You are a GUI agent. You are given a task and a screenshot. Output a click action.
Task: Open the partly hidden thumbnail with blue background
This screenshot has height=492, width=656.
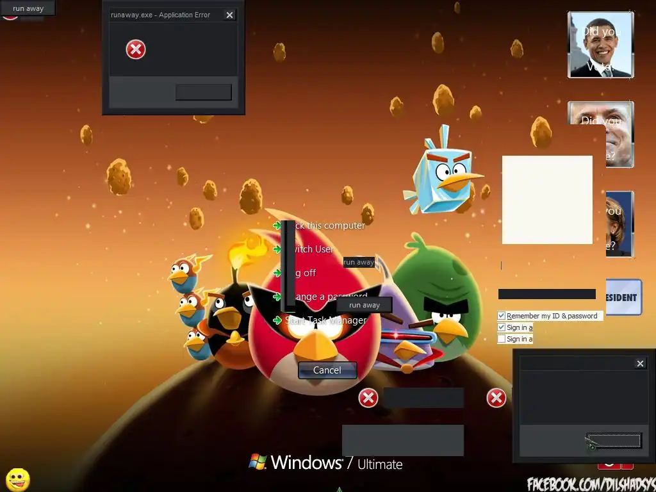pos(619,224)
